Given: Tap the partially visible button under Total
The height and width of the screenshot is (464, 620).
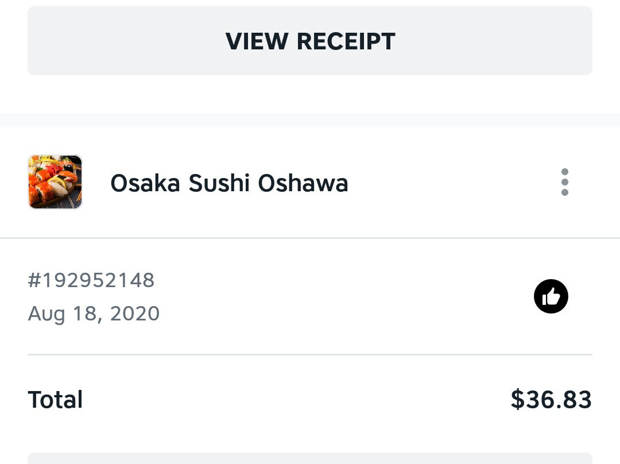Looking at the screenshot, I should tap(310, 458).
